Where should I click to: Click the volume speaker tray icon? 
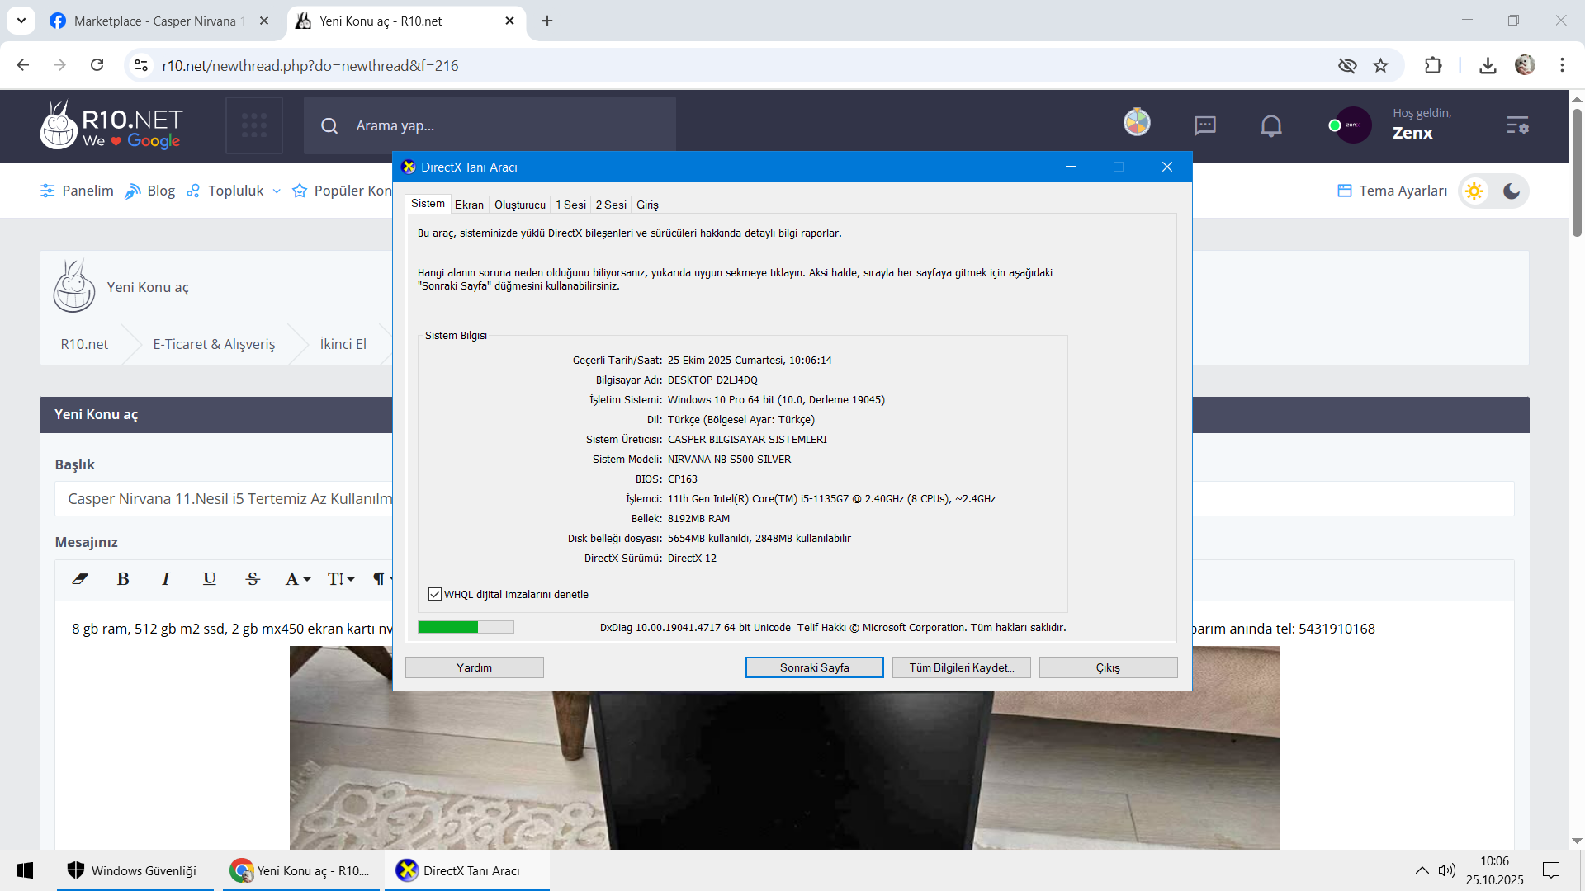pos(1446,870)
